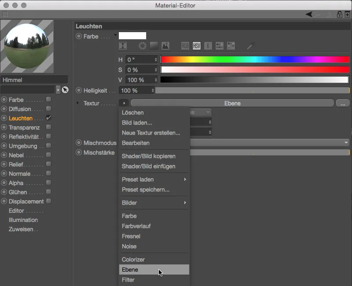Image resolution: width=352 pixels, height=286 pixels.
Task: Uncheck the Leuchten channel checkbox
Action: [x=48, y=118]
